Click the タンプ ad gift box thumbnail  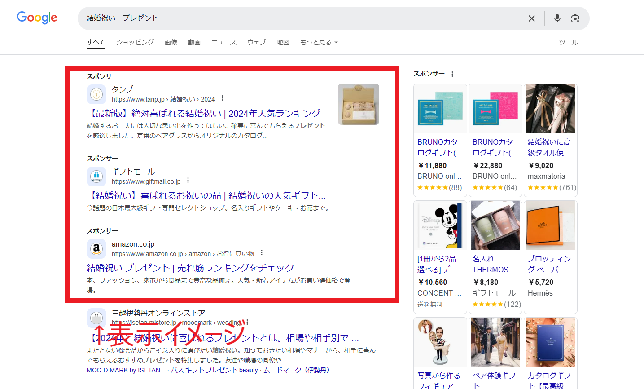(x=359, y=104)
